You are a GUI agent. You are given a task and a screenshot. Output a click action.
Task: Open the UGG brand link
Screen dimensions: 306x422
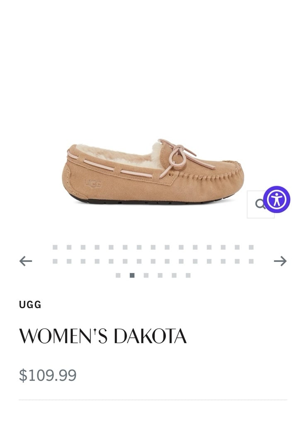30,305
